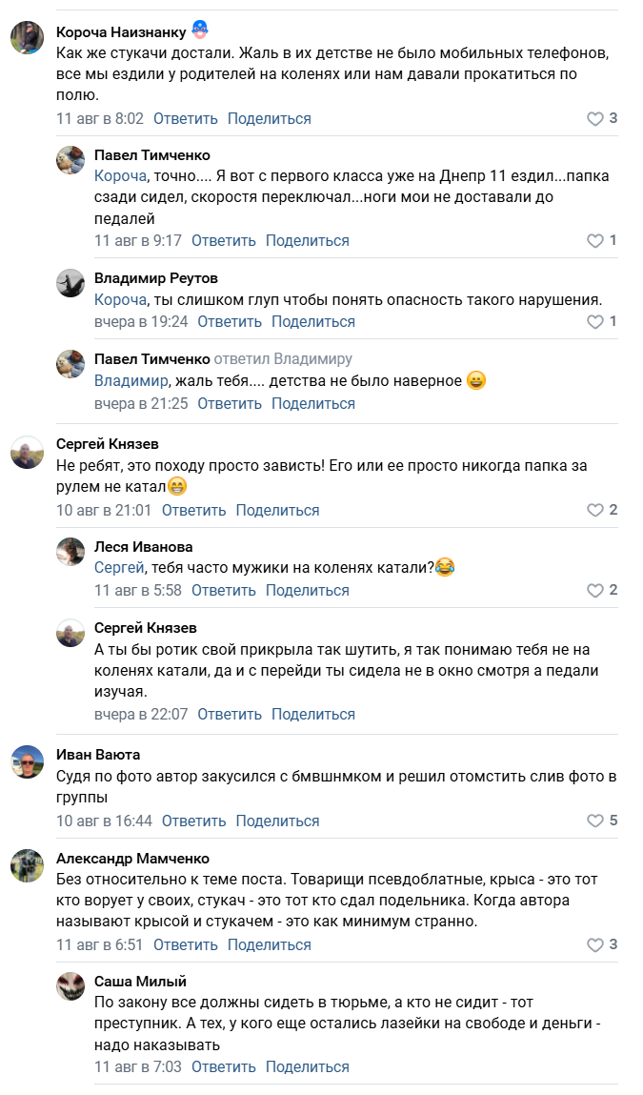Open Иван Ваюта's avatar picture
This screenshot has width=643, height=1095.
click(x=27, y=761)
